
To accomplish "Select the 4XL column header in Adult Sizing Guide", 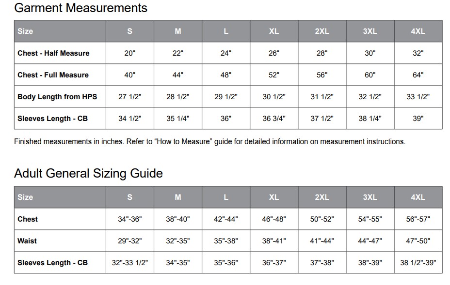I will click(418, 197).
